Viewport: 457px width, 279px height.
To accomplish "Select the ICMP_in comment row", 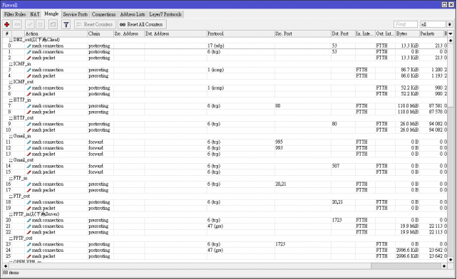I will 225,64.
